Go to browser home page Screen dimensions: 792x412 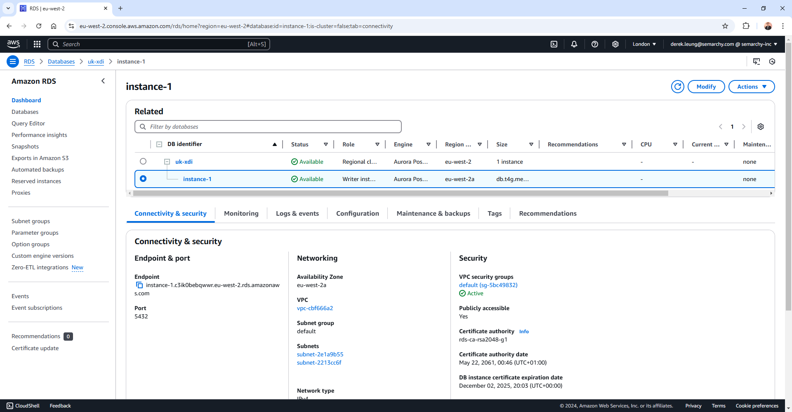tap(54, 26)
